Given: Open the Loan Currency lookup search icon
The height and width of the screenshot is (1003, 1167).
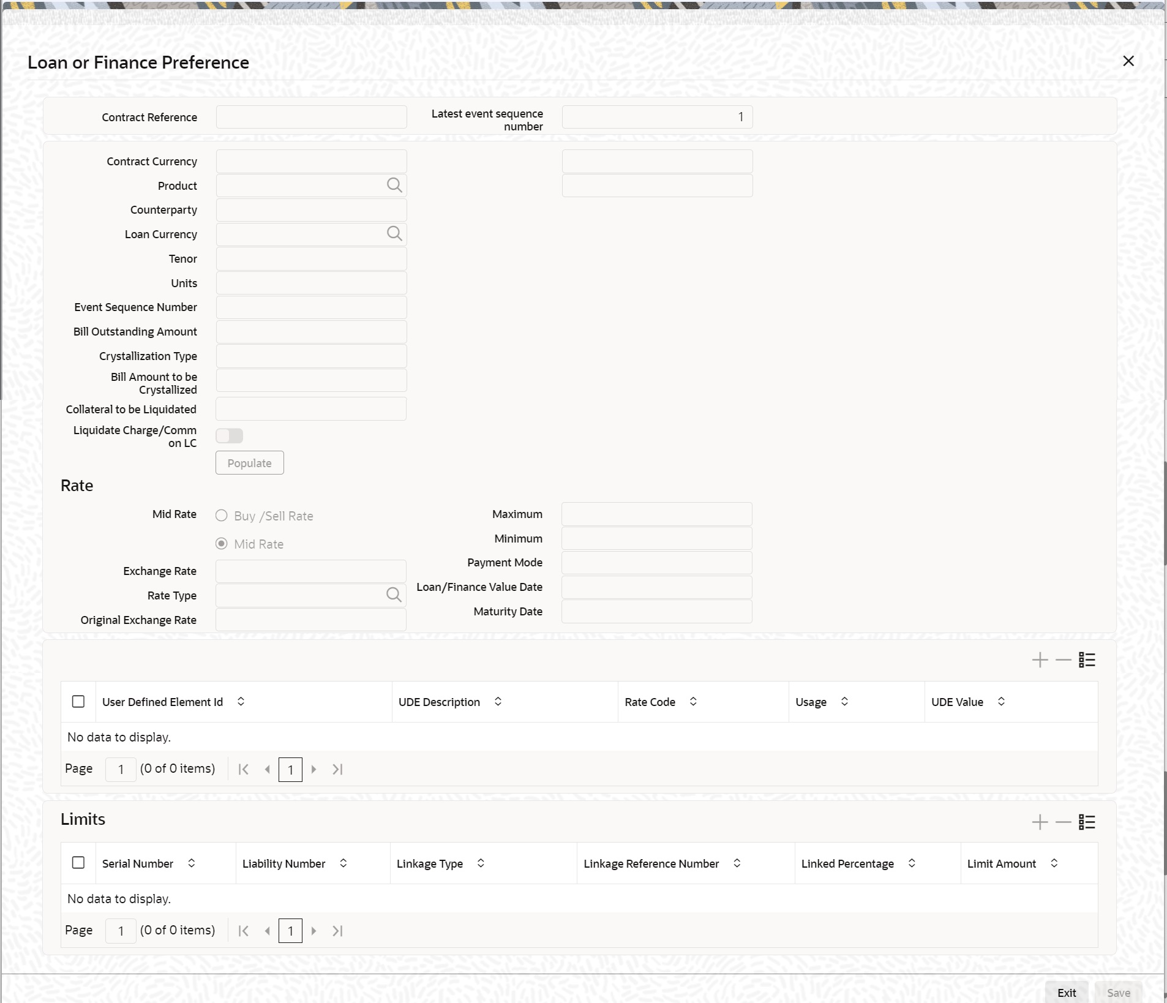Looking at the screenshot, I should [x=394, y=233].
